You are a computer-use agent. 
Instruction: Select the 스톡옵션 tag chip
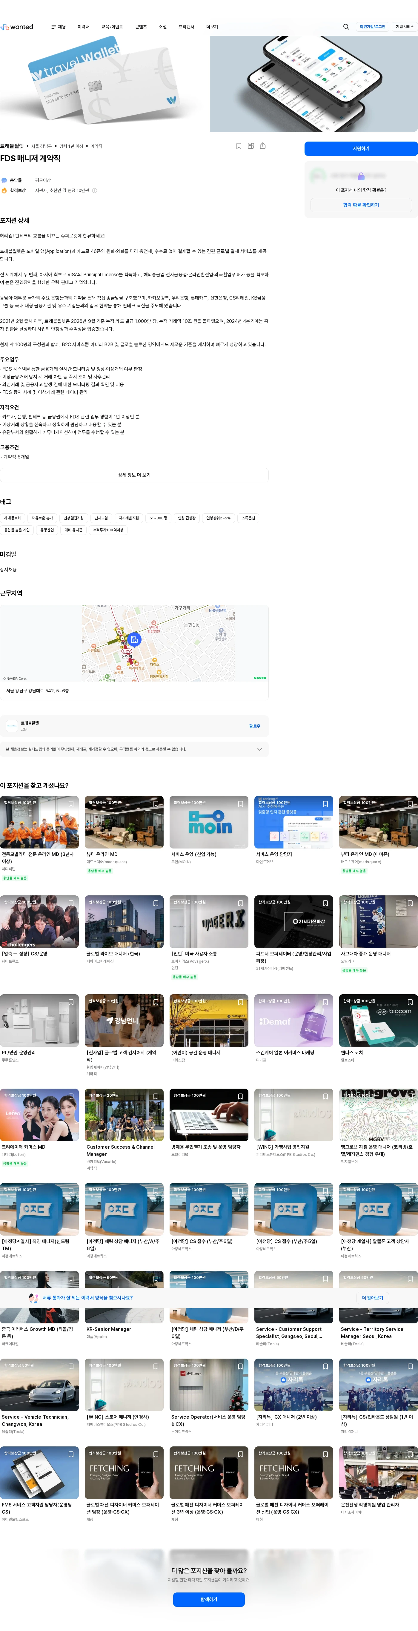[248, 518]
